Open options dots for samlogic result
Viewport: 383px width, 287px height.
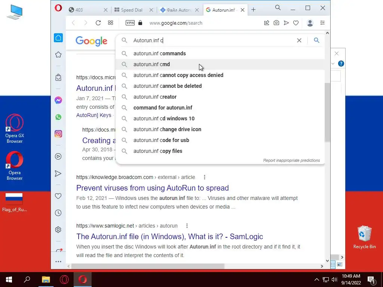(x=187, y=226)
